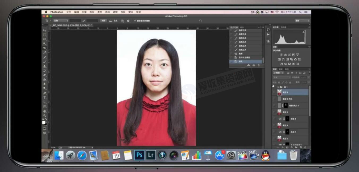Screen dimensions: 359x172
Task: Toggle visibility of layer 图层 6
Action: point(273,92)
